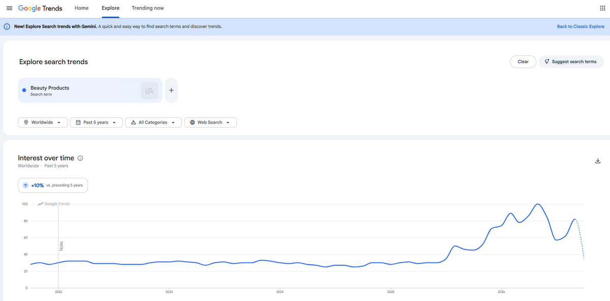Click the Interest over time heading

pos(46,158)
